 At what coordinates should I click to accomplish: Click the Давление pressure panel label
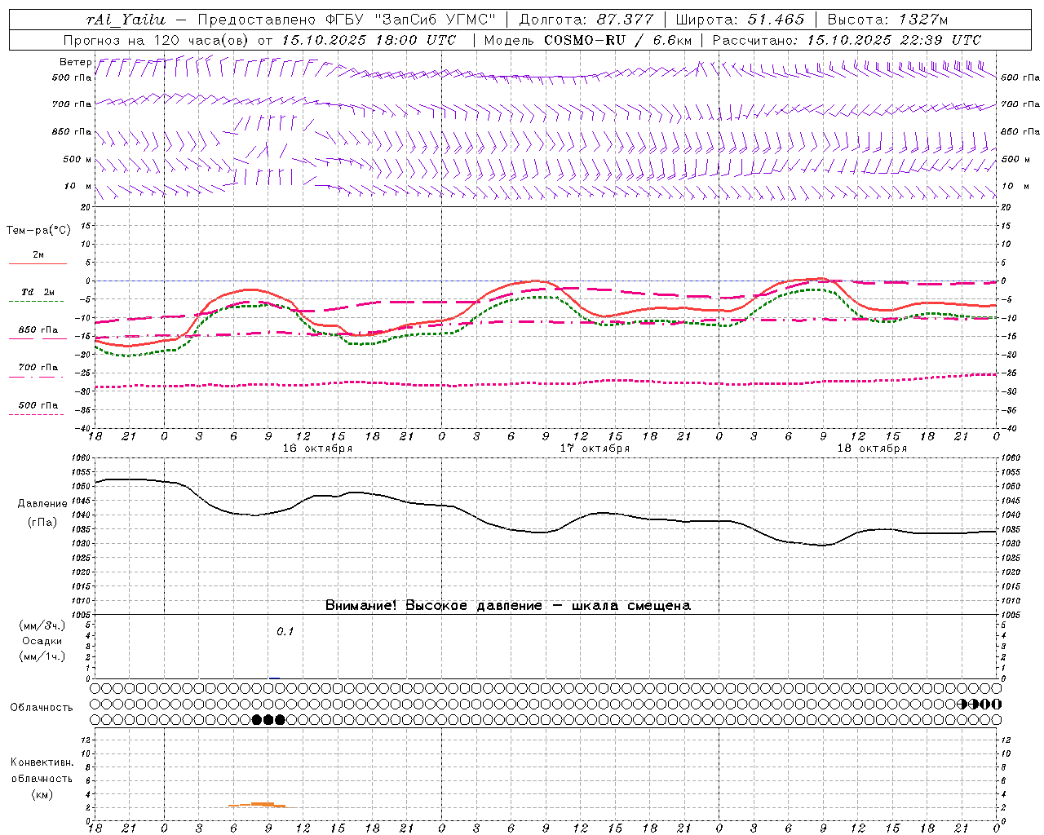coord(42,503)
